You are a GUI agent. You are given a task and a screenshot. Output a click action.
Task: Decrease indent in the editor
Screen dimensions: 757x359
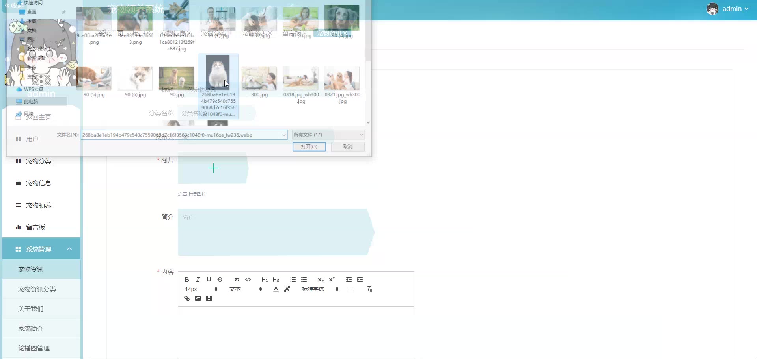[349, 279]
